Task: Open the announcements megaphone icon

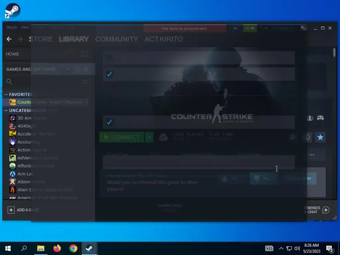Action: [235, 28]
